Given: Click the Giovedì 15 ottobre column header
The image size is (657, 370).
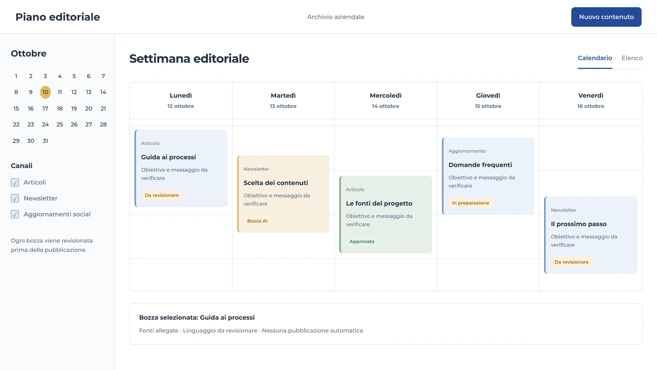Looking at the screenshot, I should click(488, 101).
